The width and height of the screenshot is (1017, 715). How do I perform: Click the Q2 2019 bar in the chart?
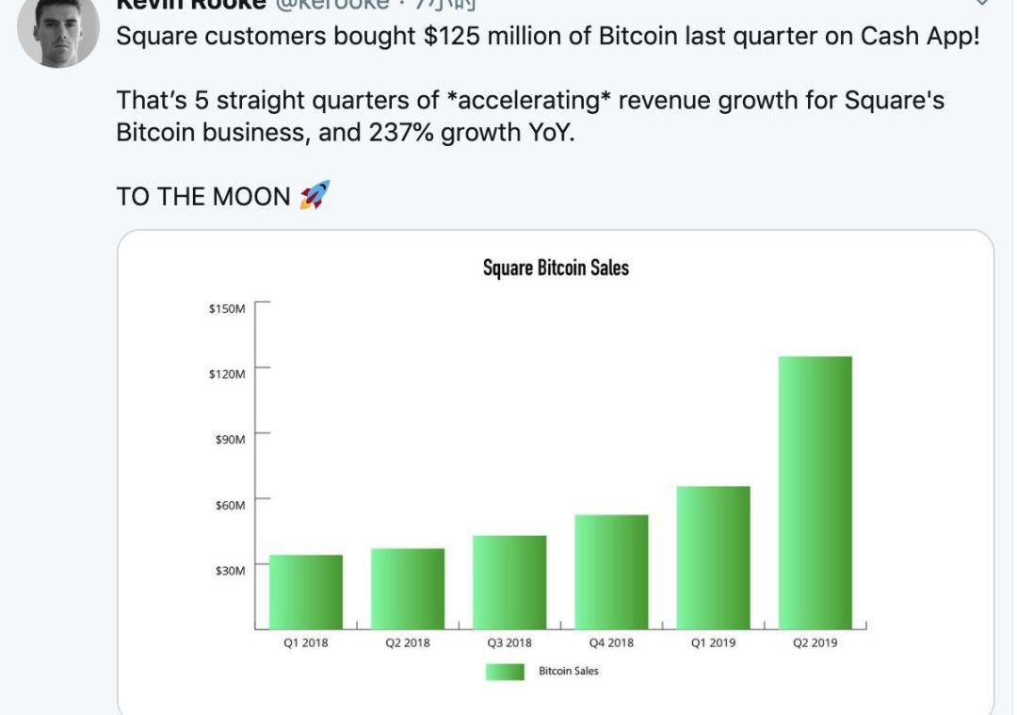click(815, 492)
